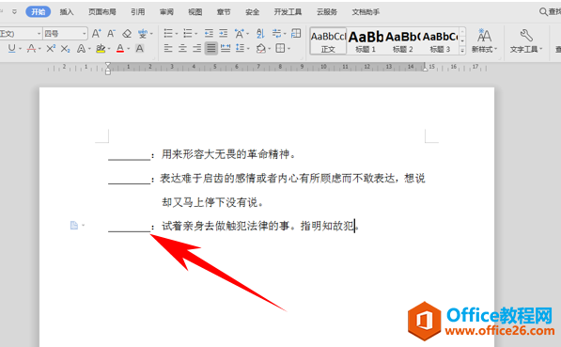
Task: Center the paragraph text
Action: (x=182, y=48)
